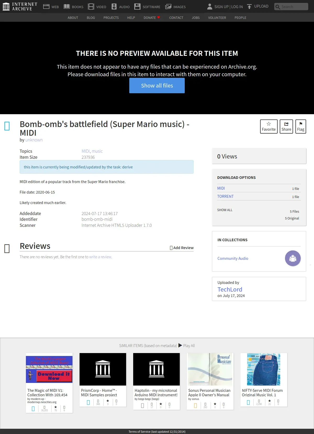Click favorites star on NIFTY-Serve MIDI card
Image resolution: width=314 pixels, height=434 pixels.
click(x=270, y=401)
